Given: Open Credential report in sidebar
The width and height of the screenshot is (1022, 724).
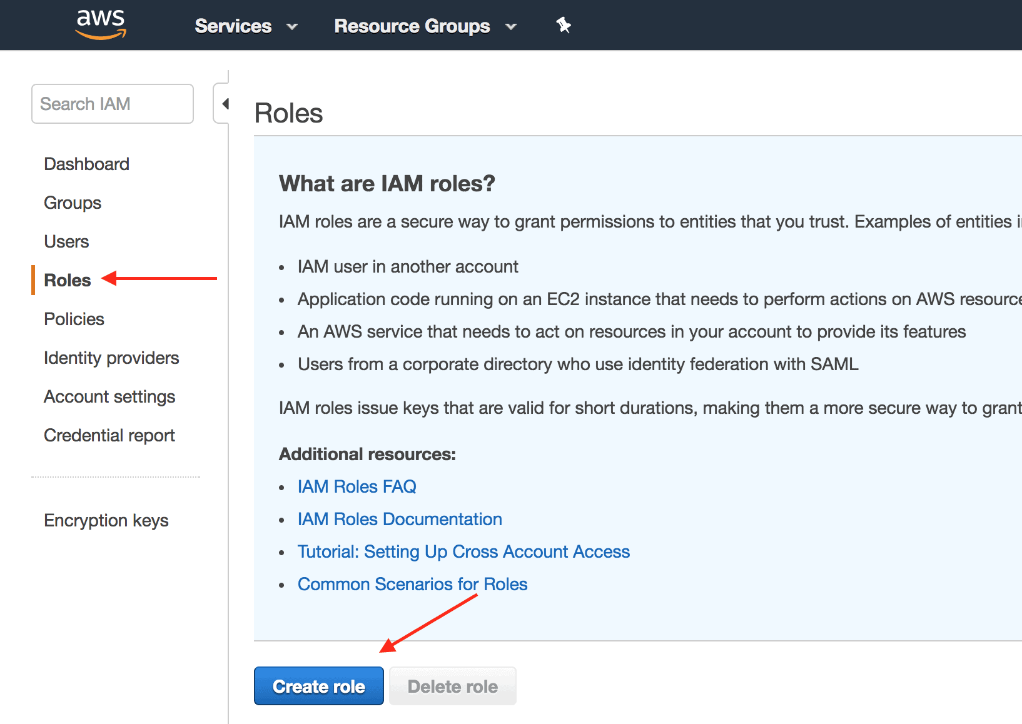Looking at the screenshot, I should 109,435.
